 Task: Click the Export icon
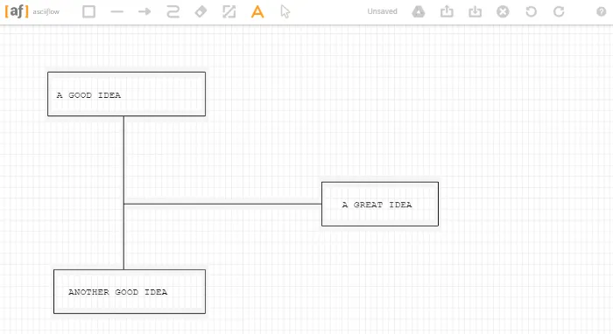(447, 11)
